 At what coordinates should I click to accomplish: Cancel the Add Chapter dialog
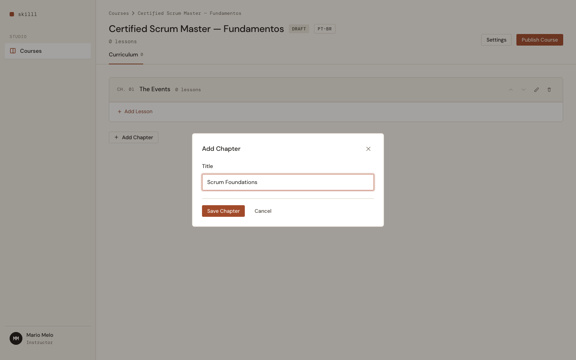coord(263,211)
